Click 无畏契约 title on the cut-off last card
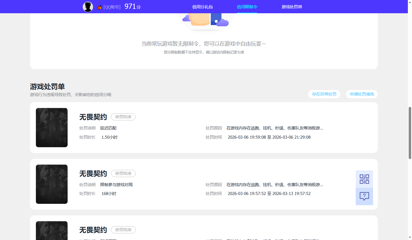 [x=93, y=230]
